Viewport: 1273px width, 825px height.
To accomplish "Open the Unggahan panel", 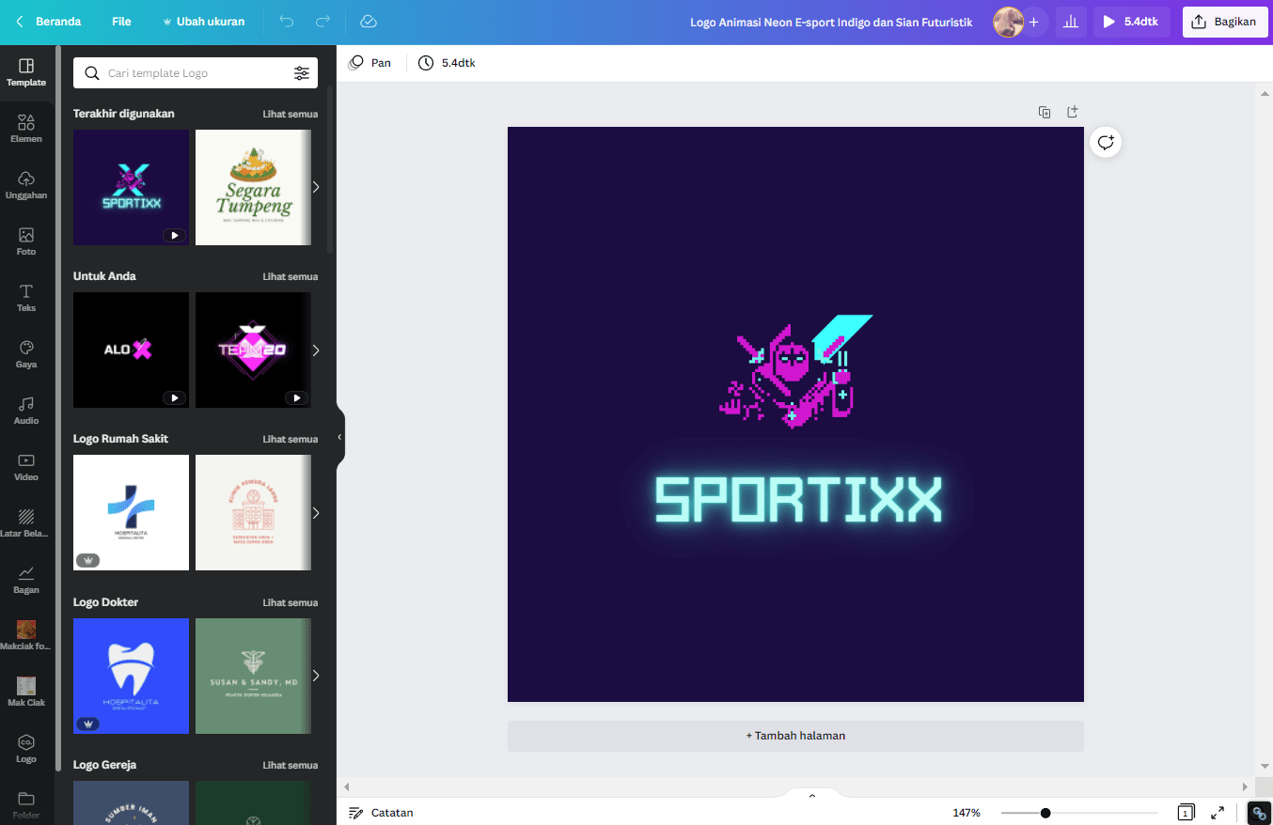I will (26, 185).
